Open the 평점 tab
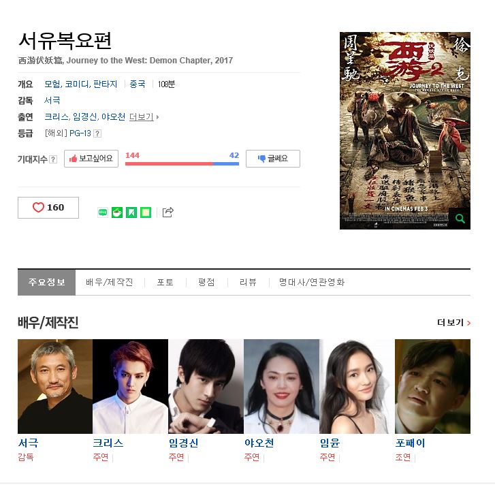This screenshot has height=489, width=495. click(x=206, y=282)
